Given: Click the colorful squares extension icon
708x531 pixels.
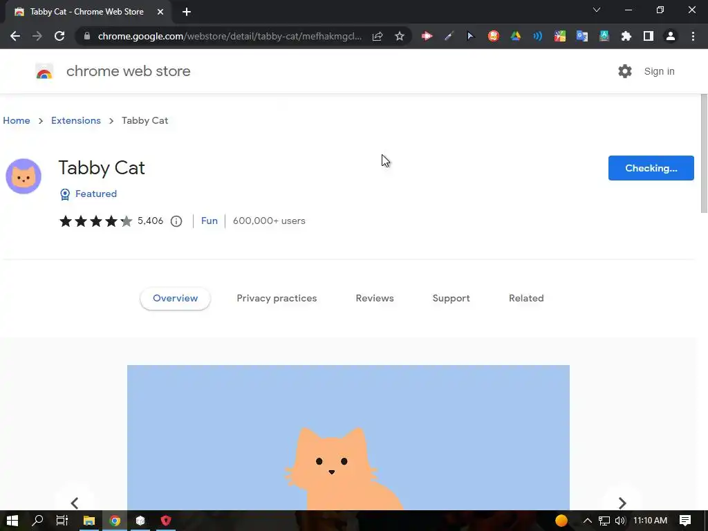Looking at the screenshot, I should pyautogui.click(x=560, y=36).
